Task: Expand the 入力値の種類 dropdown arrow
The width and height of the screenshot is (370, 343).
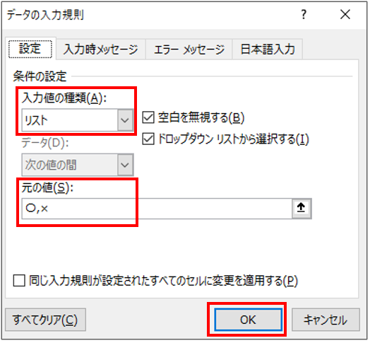Action: pyautogui.click(x=125, y=120)
